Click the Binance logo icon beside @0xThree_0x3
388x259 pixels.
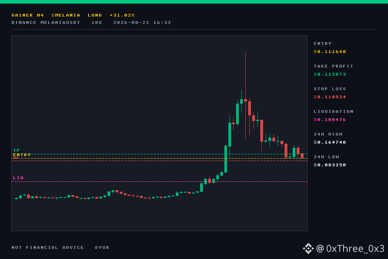308,248
